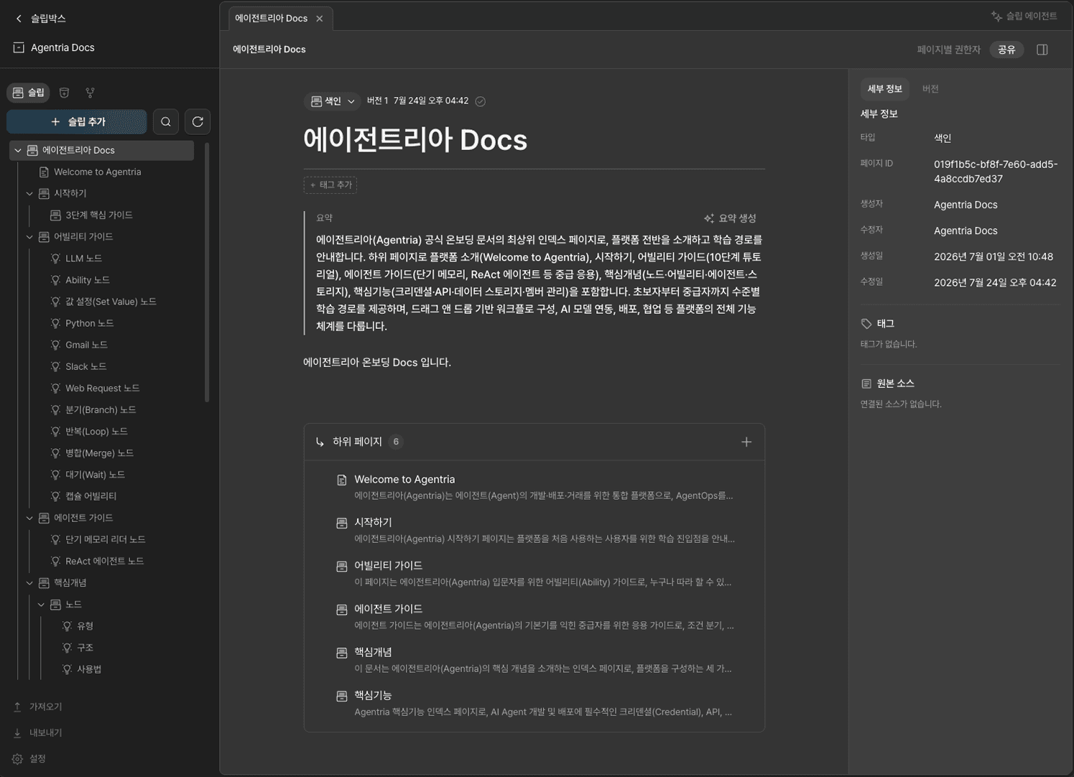
Task: Click the 태그 추가 button
Action: [x=330, y=185]
